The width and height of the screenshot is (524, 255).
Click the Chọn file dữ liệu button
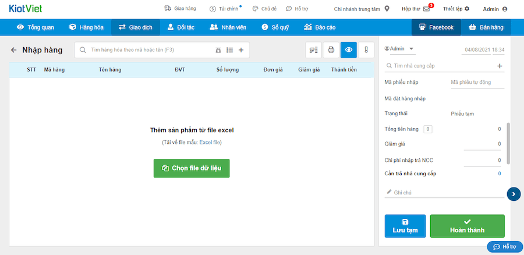pyautogui.click(x=192, y=168)
